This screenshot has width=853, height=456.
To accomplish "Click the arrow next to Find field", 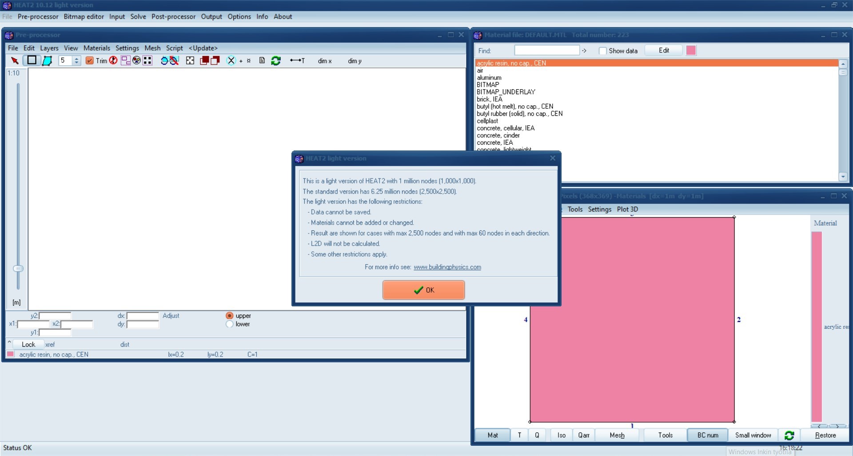I will click(584, 51).
